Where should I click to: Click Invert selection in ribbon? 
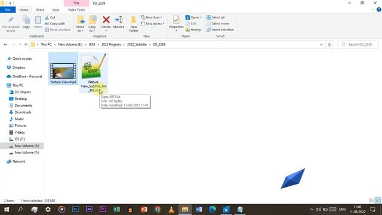[220, 30]
